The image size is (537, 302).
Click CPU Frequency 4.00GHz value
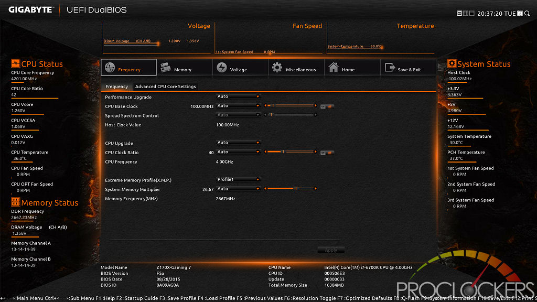224,162
